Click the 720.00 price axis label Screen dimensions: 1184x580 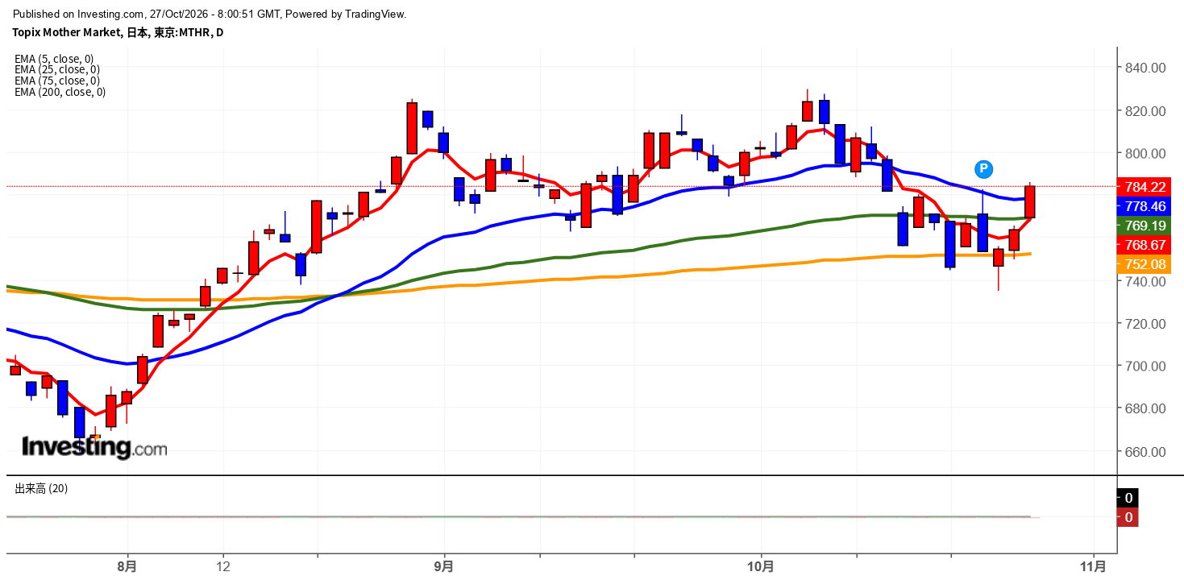coord(1146,324)
